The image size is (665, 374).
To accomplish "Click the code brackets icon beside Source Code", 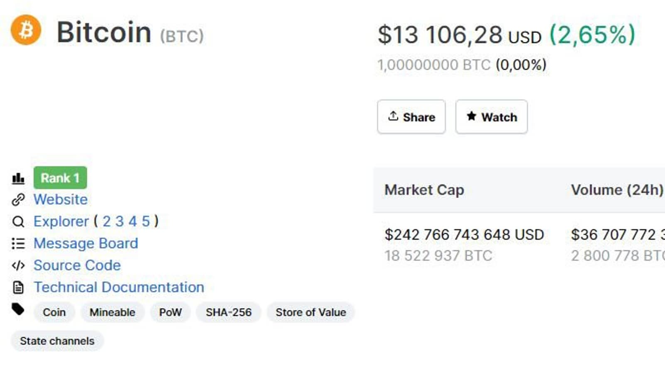I will point(18,266).
